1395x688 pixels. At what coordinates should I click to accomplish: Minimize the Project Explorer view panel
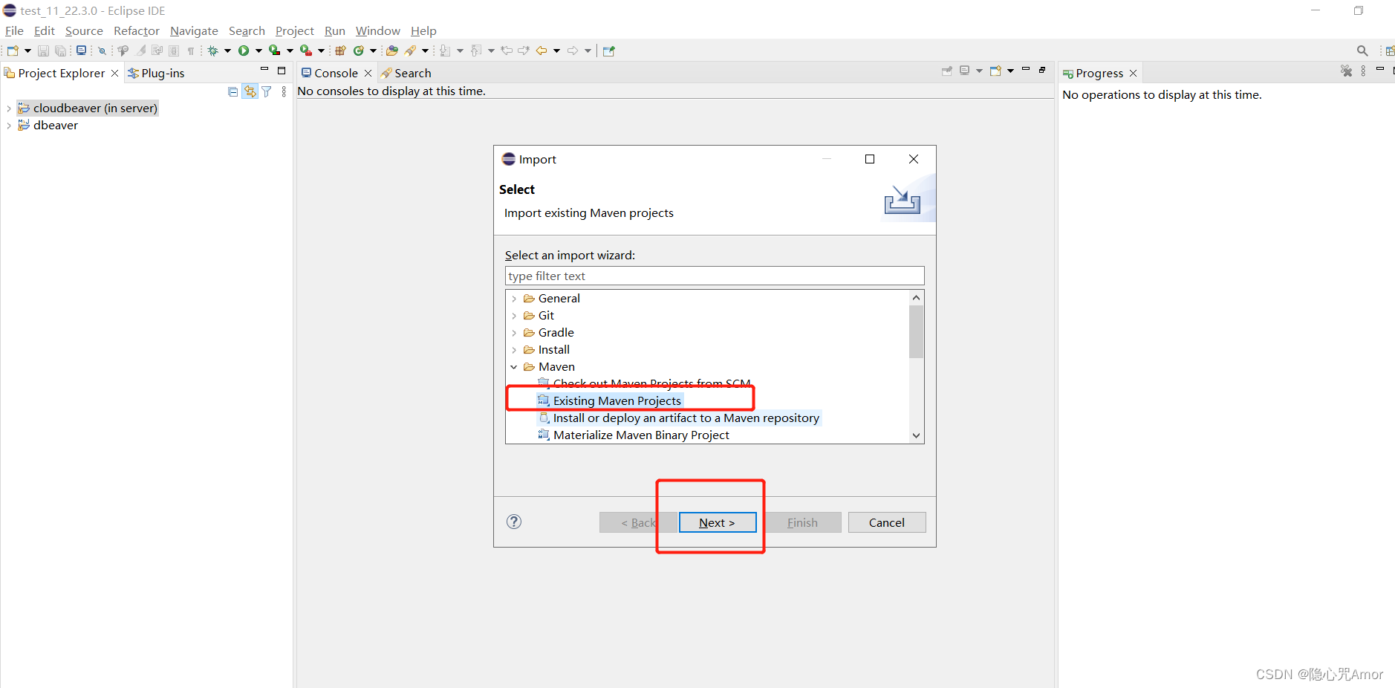[x=264, y=70]
